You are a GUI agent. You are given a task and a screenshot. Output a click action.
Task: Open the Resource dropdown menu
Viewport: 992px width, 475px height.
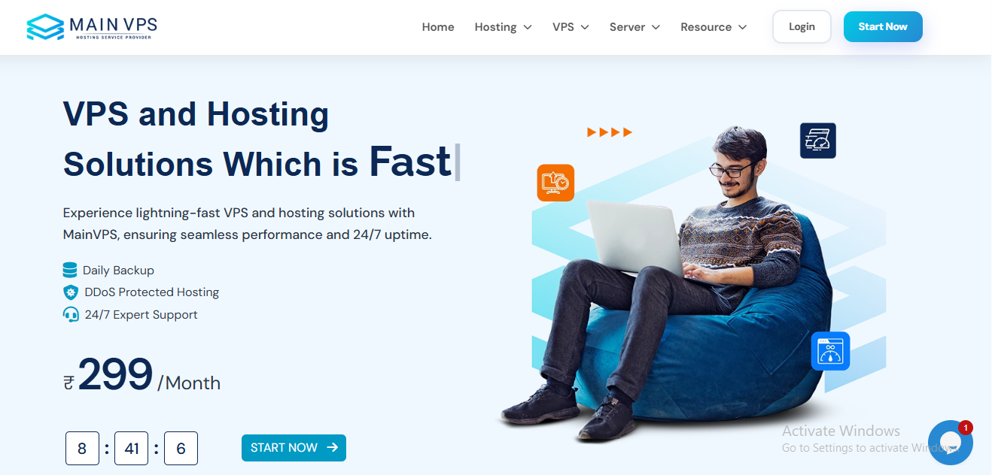(714, 27)
